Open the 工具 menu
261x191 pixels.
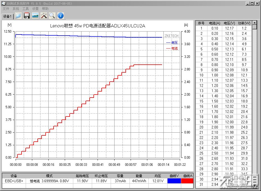25,9
